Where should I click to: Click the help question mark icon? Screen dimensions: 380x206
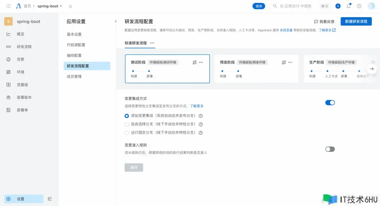pyautogui.click(x=359, y=6)
